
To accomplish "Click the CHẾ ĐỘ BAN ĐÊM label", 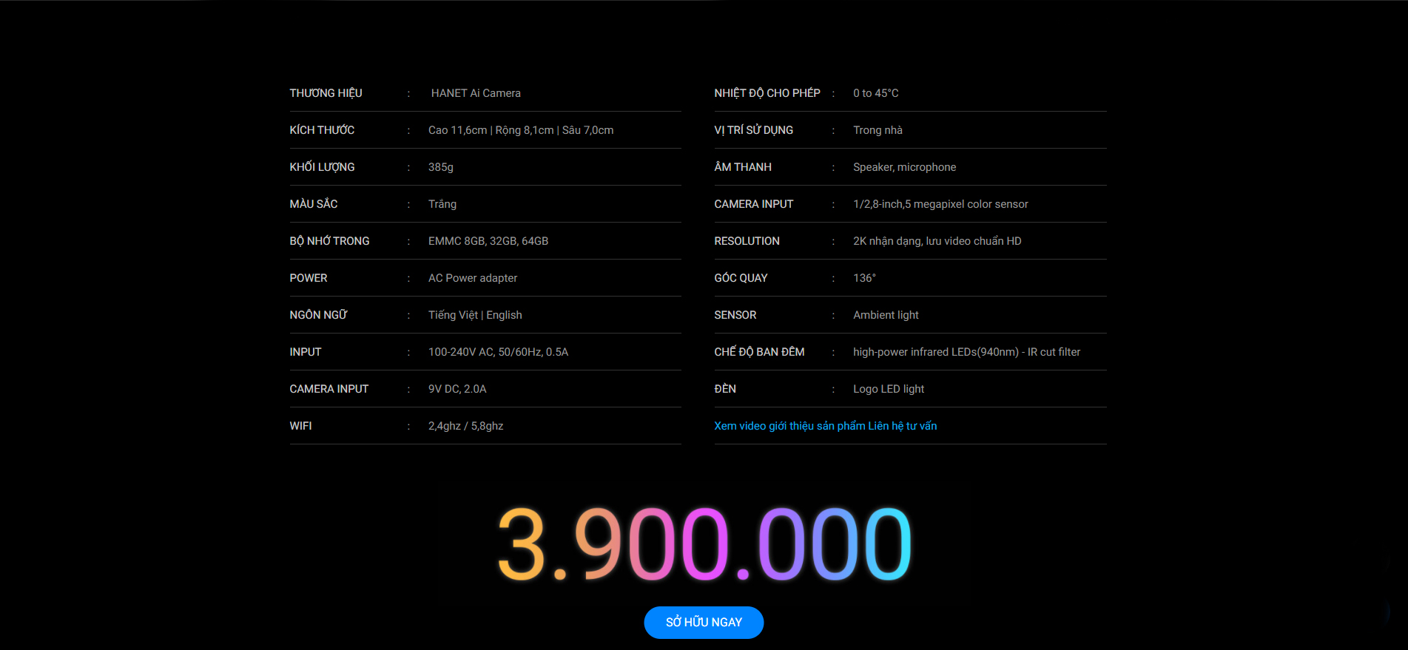I will coord(759,352).
